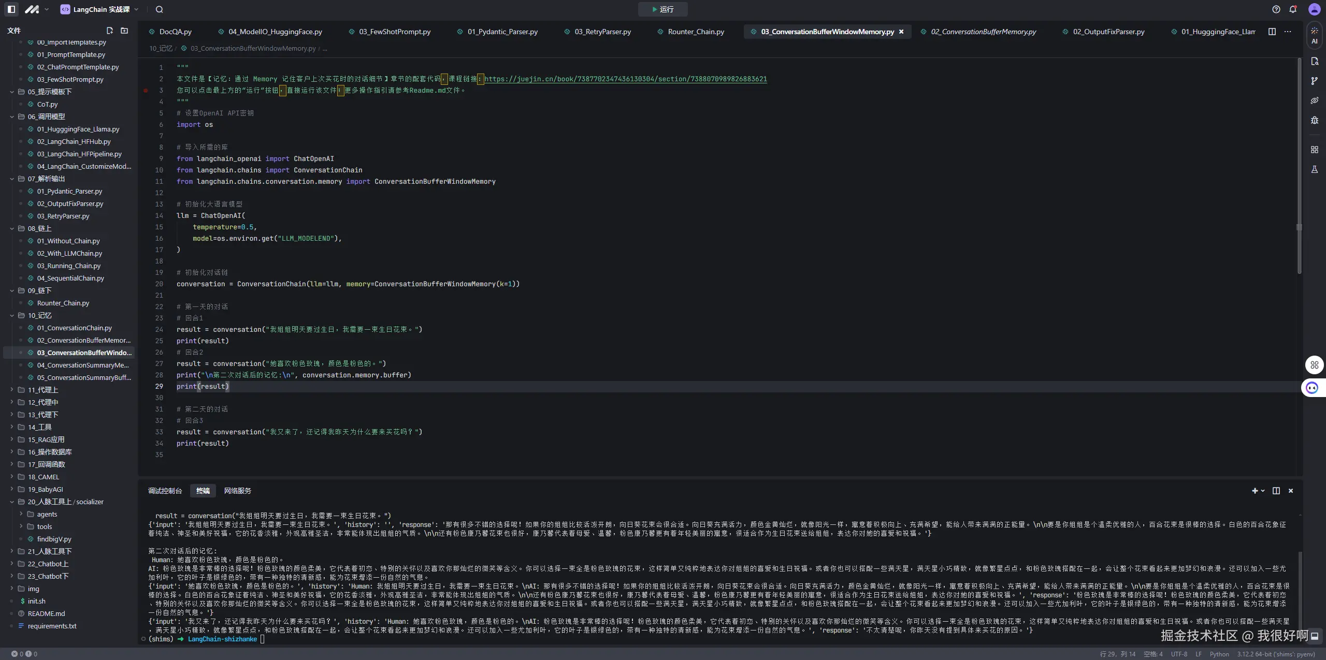Switch to the 调试控制台 panel tab
Viewport: 1326px width, 660px height.
pos(165,491)
